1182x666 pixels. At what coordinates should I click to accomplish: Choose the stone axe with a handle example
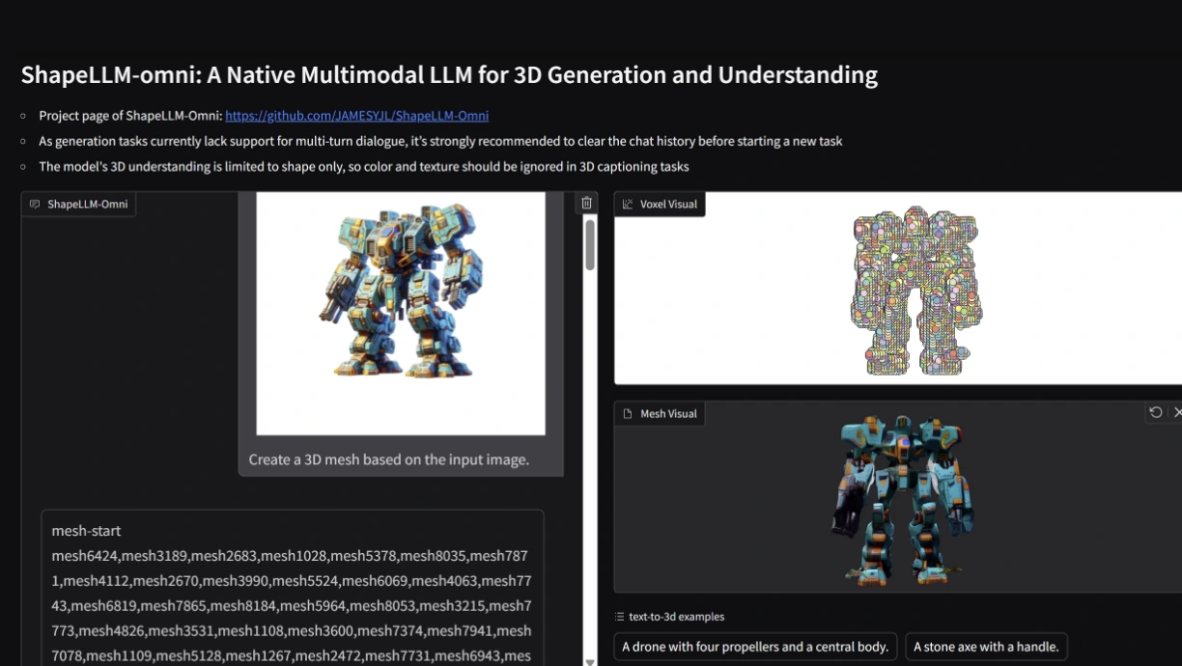(985, 647)
